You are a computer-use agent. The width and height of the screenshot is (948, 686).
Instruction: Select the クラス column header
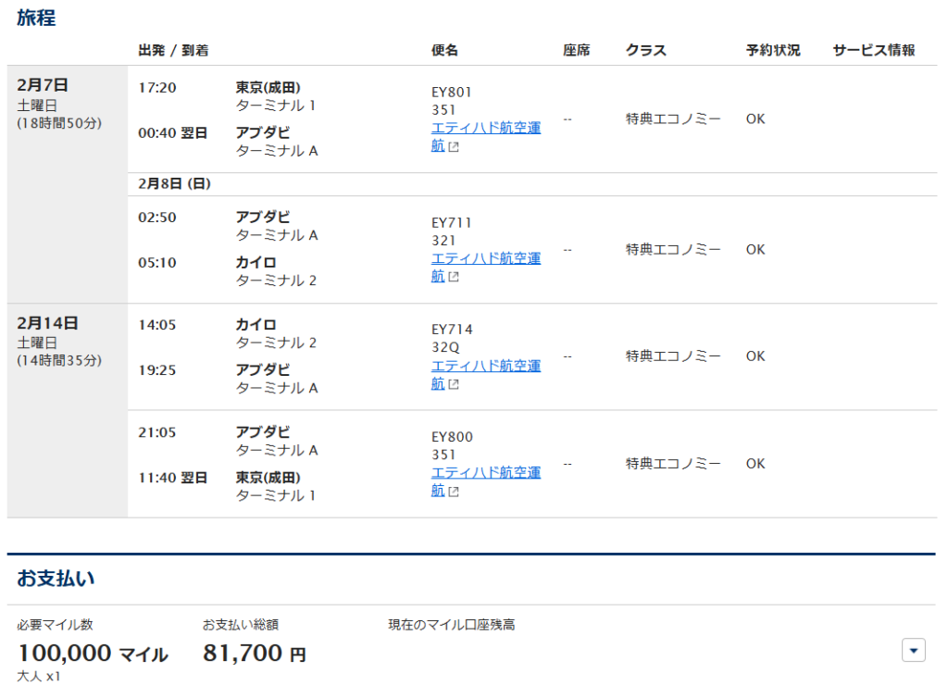click(645, 50)
